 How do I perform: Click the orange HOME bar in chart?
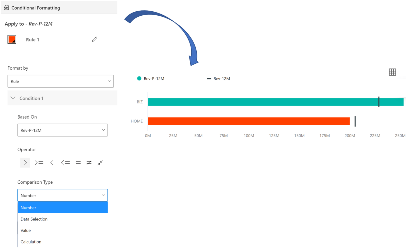tap(249, 121)
